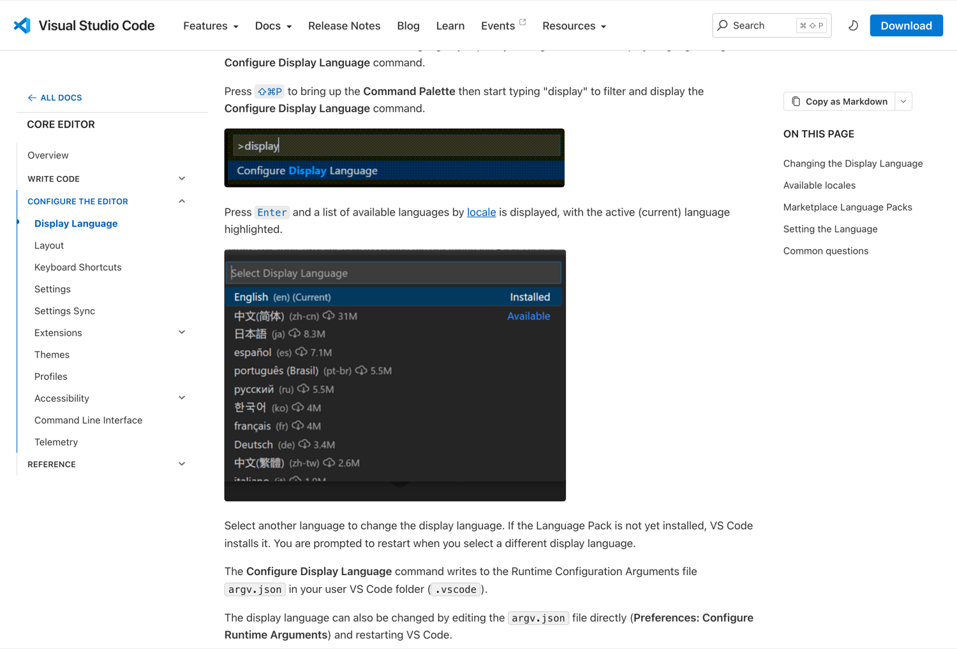This screenshot has height=649, width=957.
Task: Jump to Available locales section
Action: 819,186
